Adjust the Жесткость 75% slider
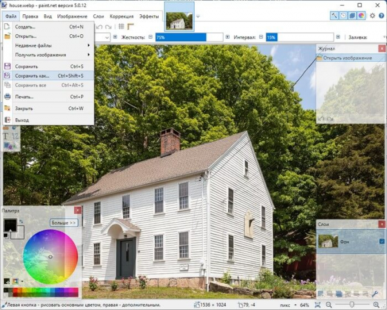387x310 pixels. 189,37
